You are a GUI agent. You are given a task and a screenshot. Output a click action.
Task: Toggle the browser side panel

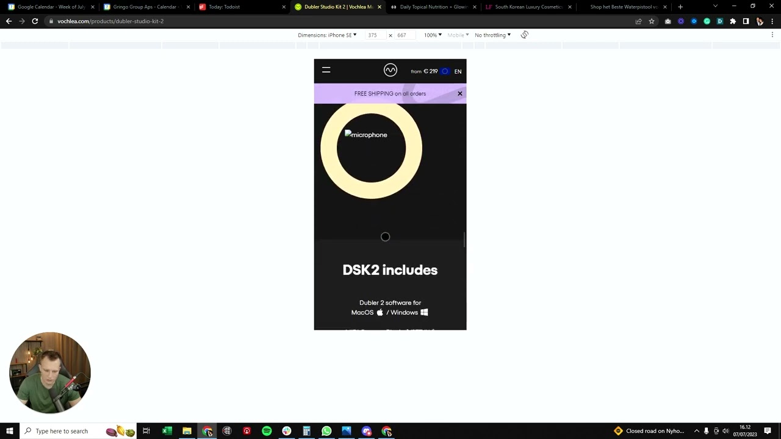(x=746, y=21)
